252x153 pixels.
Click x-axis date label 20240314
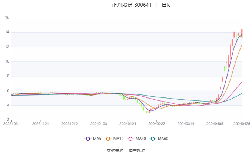click(x=186, y=124)
